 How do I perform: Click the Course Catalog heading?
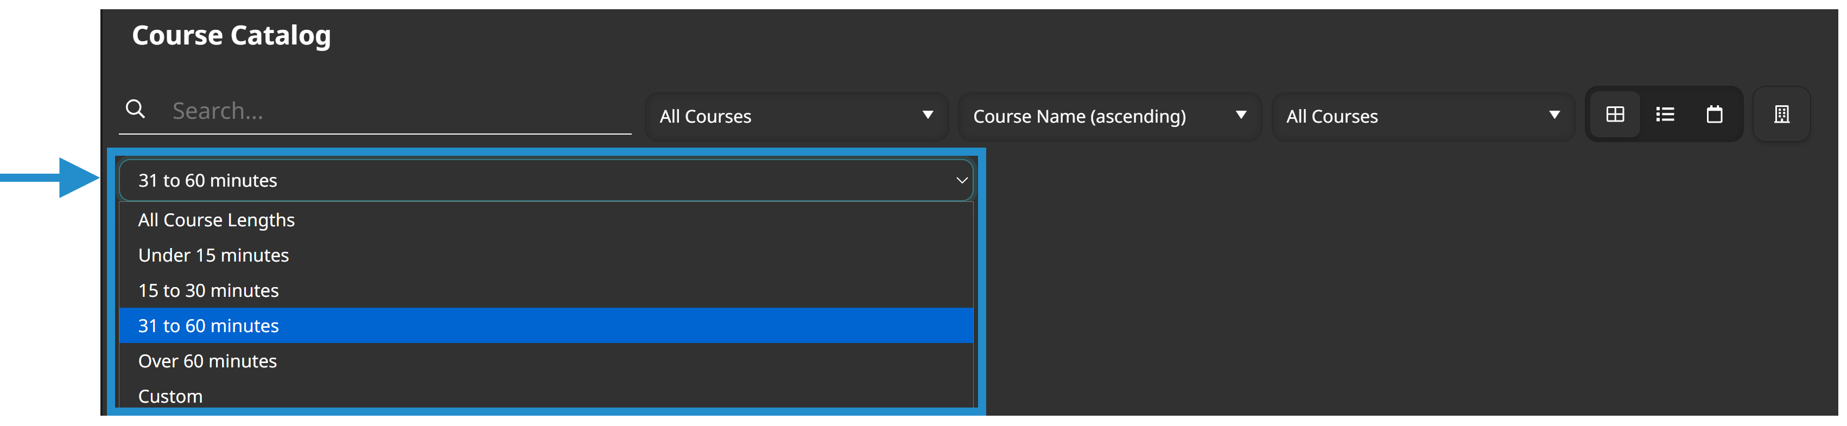click(231, 35)
